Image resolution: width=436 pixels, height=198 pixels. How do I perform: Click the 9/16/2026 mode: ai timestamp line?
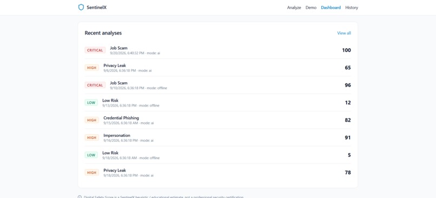click(x=128, y=141)
